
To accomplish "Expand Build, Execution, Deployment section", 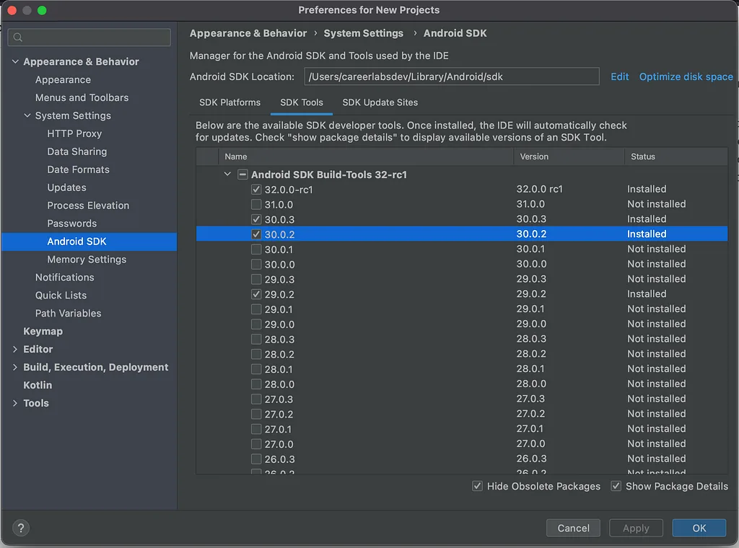I will (x=15, y=367).
